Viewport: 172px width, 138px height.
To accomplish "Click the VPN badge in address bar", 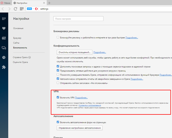I will [30, 9].
